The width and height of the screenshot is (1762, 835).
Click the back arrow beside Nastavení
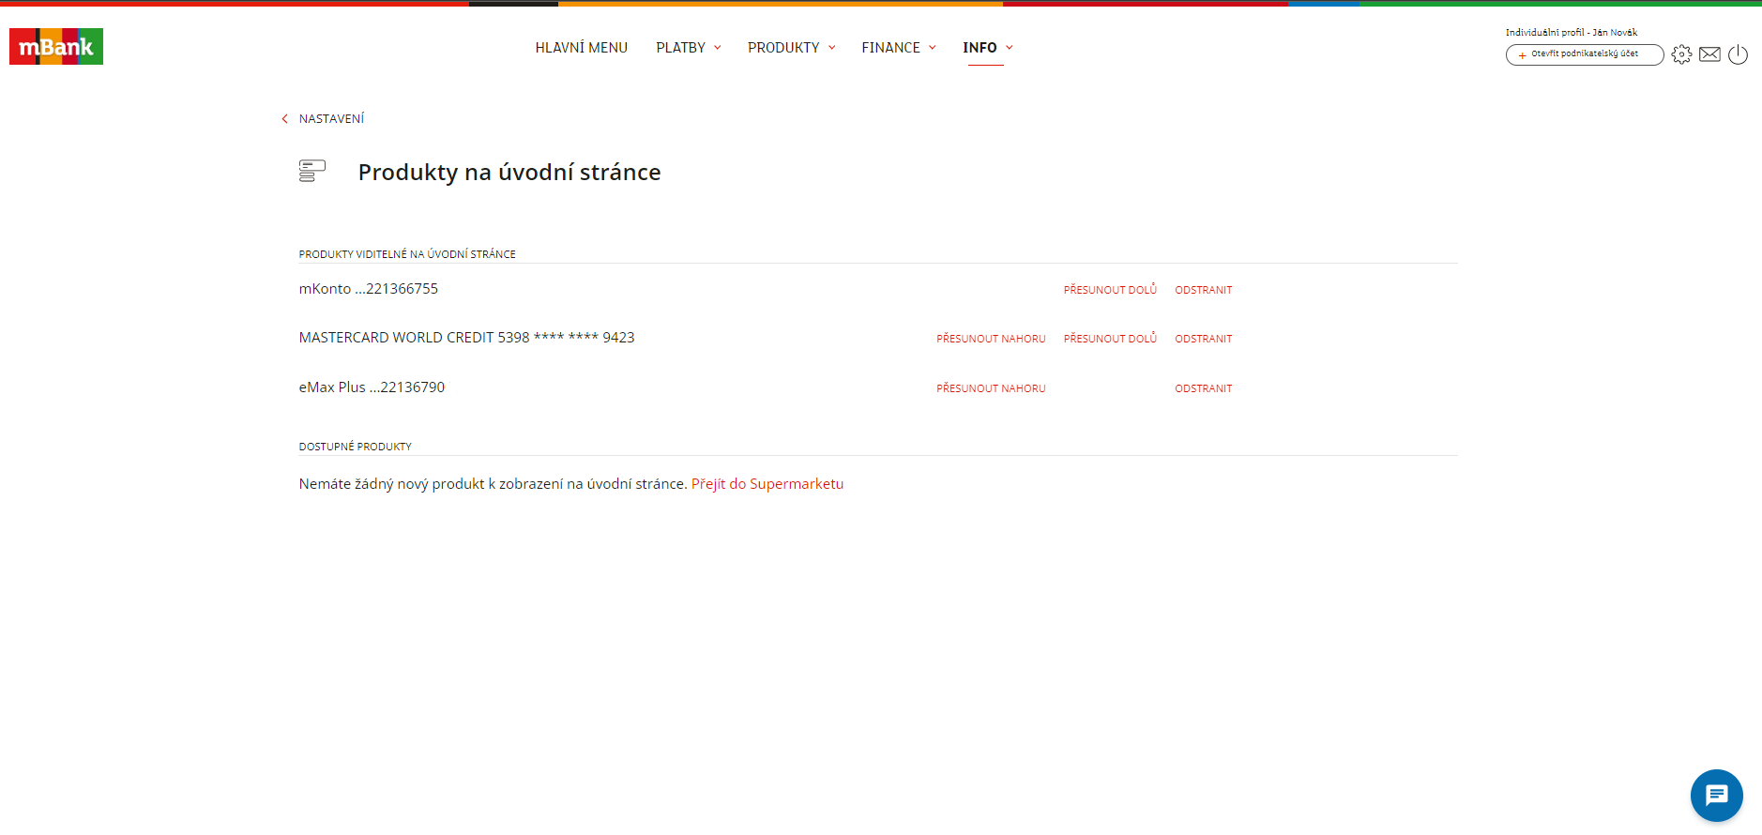(285, 119)
